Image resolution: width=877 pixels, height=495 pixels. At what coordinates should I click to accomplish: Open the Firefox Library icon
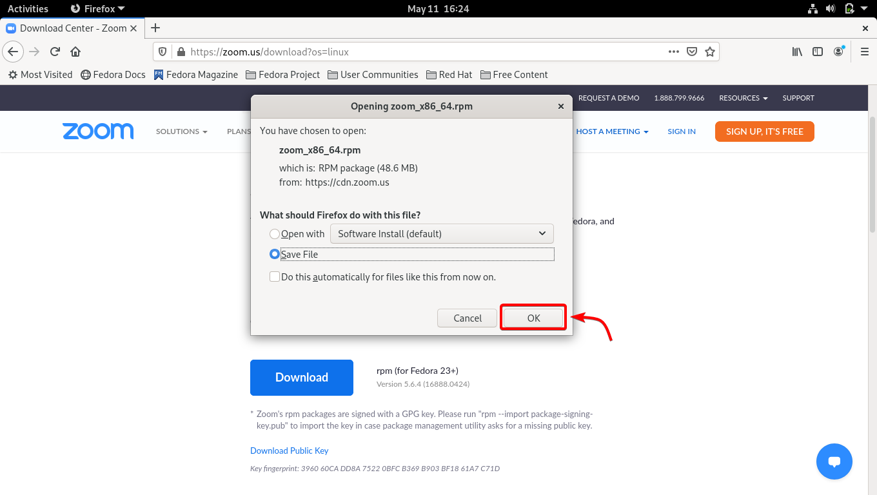(x=796, y=52)
